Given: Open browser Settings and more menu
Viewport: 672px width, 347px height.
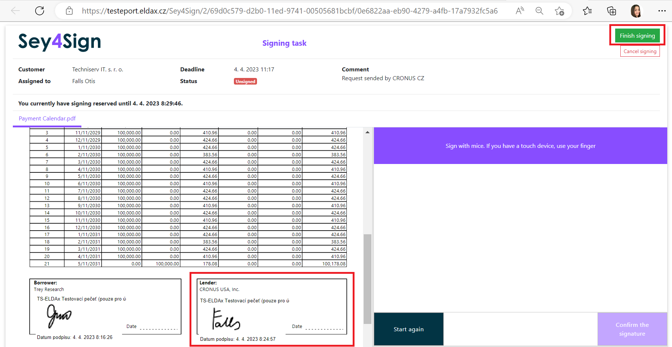Looking at the screenshot, I should pos(662,11).
